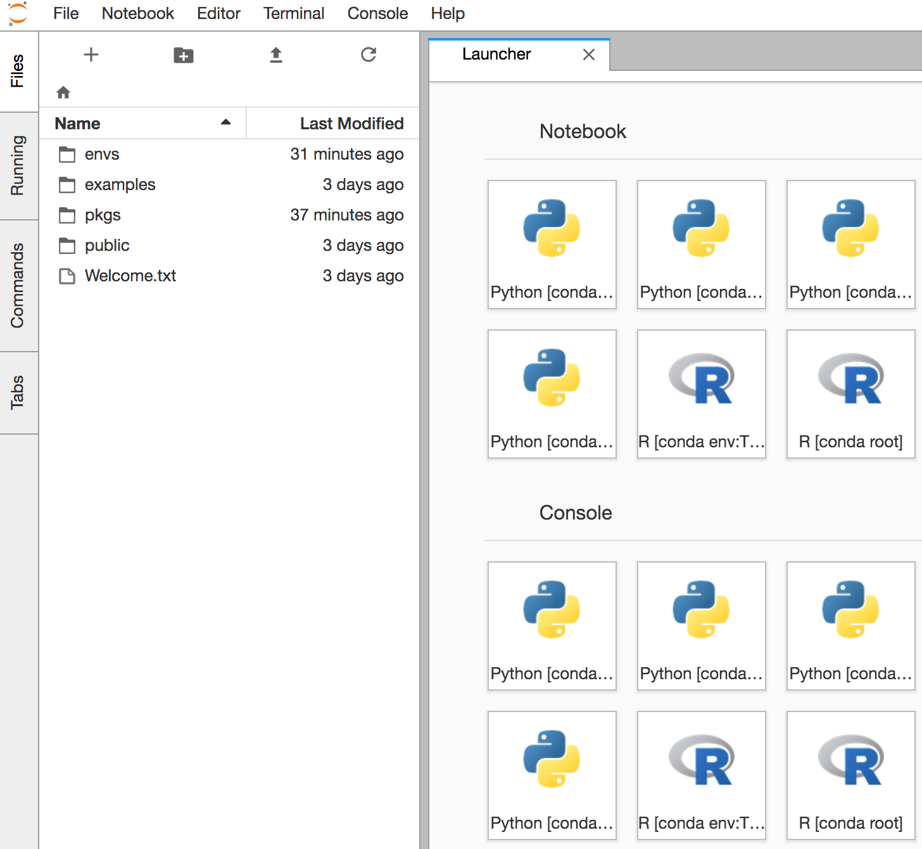Sort files by the Name column header
Screen dimensions: 922x849
[142, 123]
